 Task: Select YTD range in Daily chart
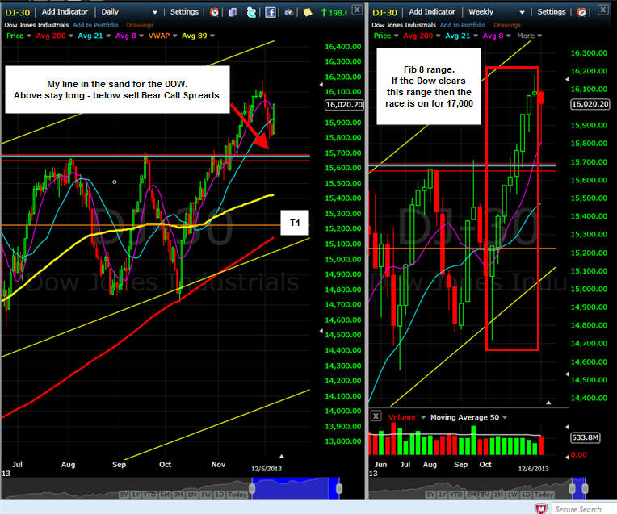(x=149, y=495)
